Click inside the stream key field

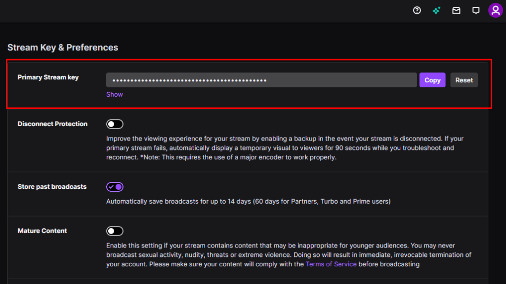(x=262, y=79)
